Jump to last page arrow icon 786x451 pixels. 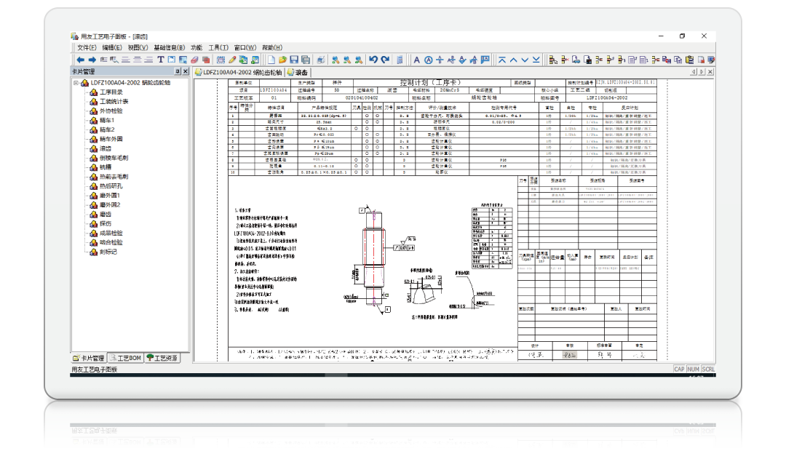point(536,60)
